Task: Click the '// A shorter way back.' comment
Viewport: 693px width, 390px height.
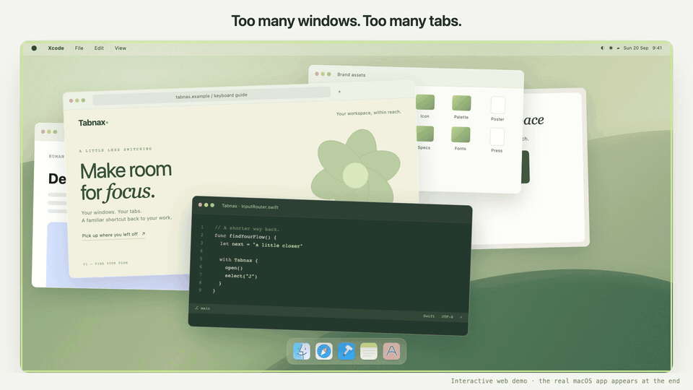Action: point(247,229)
